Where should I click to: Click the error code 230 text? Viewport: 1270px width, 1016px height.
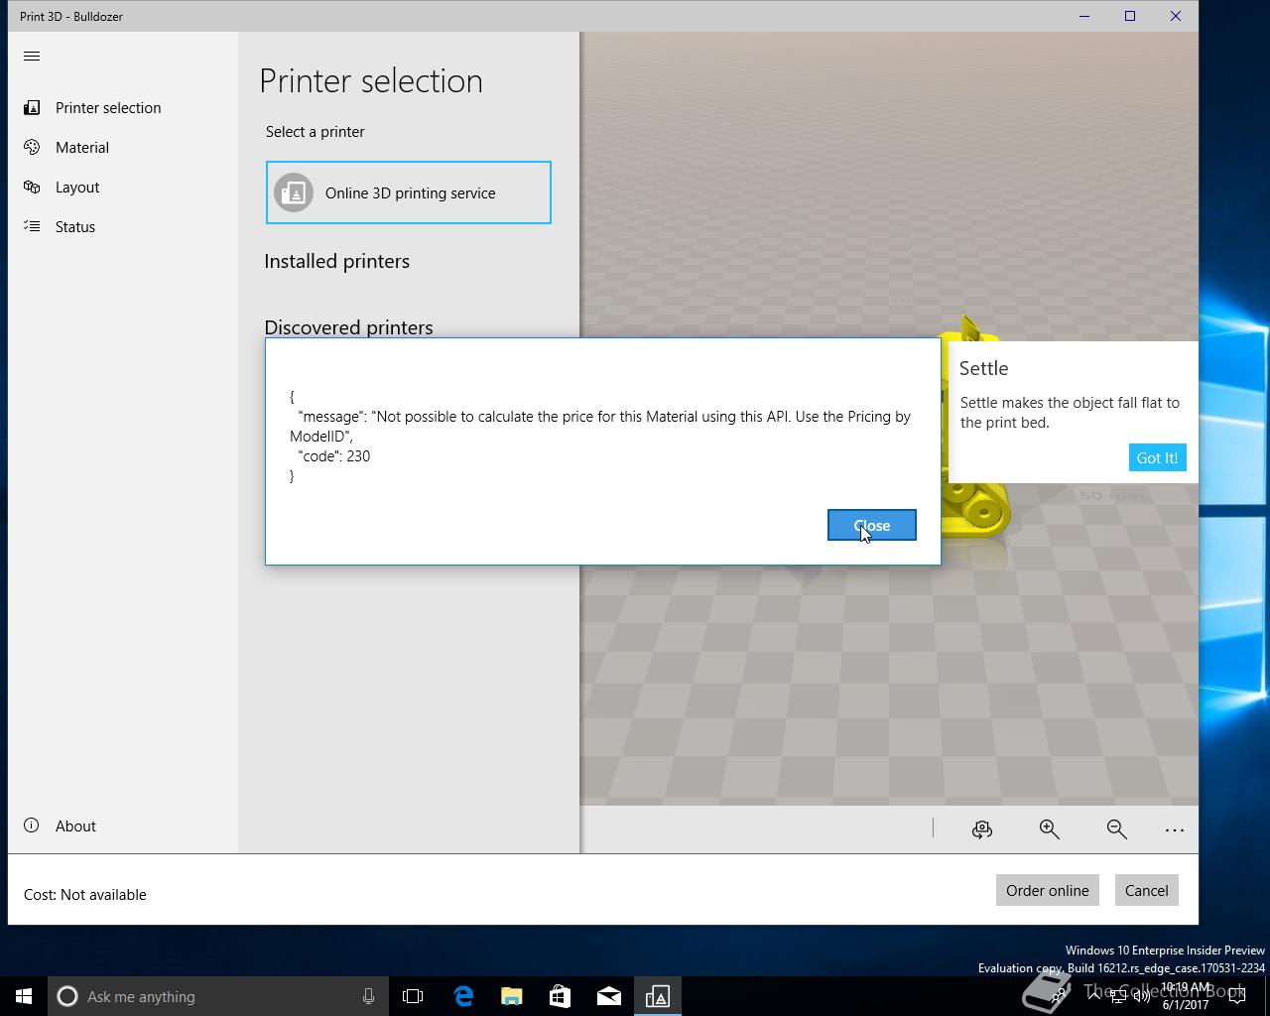point(333,456)
